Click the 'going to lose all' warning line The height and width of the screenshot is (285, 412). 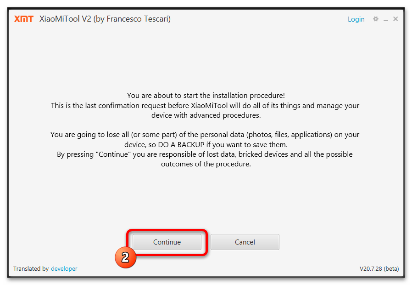click(205, 135)
